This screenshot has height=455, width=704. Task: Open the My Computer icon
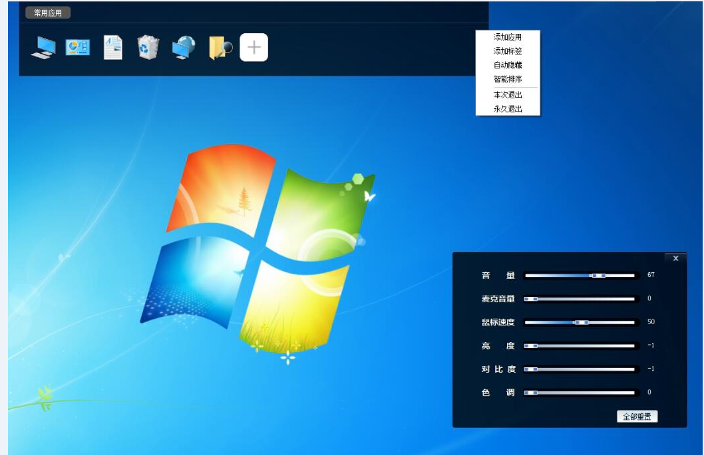point(43,47)
